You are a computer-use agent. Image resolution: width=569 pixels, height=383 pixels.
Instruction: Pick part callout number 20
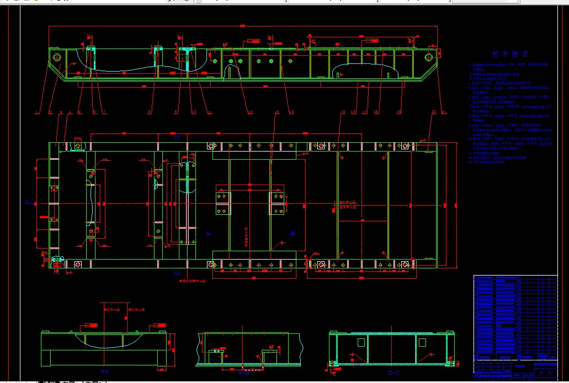[434, 112]
